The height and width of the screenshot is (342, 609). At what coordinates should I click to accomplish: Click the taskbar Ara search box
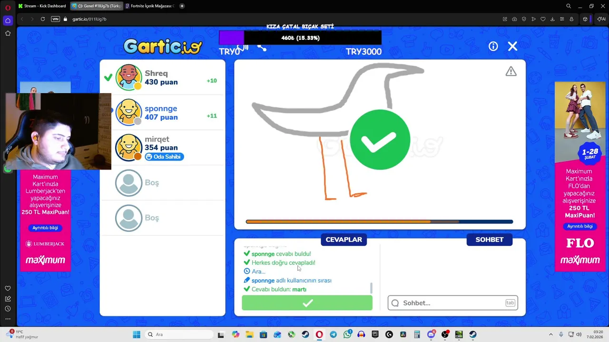coord(178,334)
